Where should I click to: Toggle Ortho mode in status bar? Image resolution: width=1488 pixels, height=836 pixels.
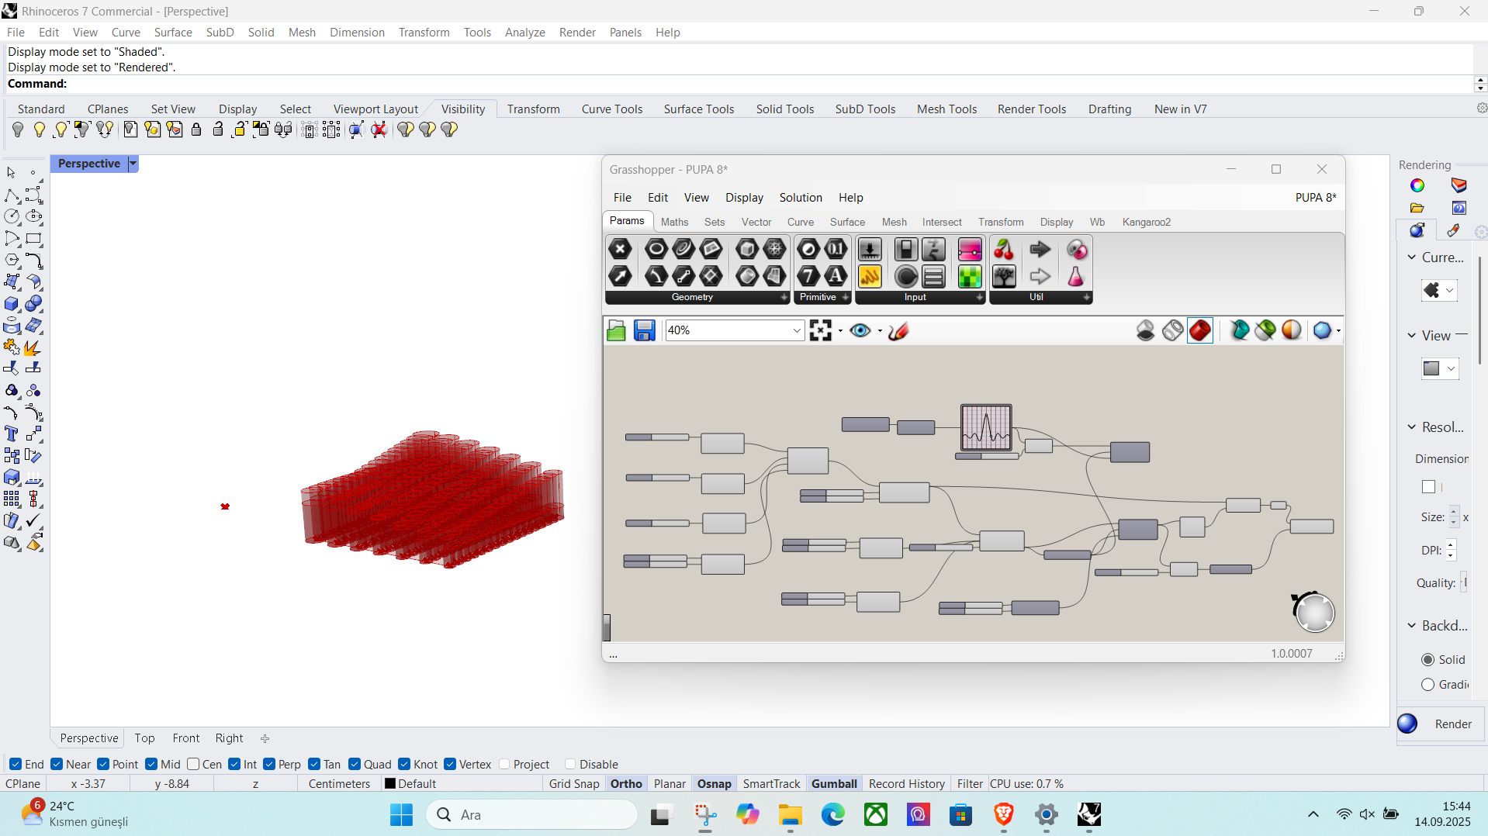[625, 783]
